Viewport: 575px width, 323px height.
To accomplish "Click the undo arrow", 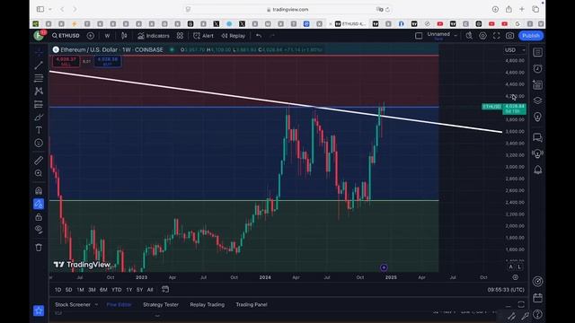I will 259,36.
